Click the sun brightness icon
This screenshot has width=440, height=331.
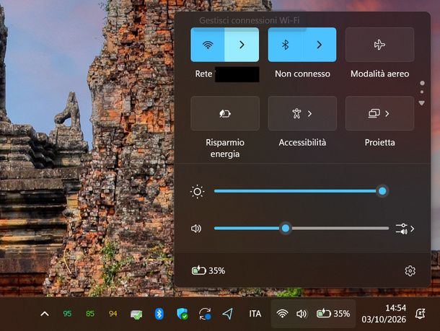click(197, 192)
